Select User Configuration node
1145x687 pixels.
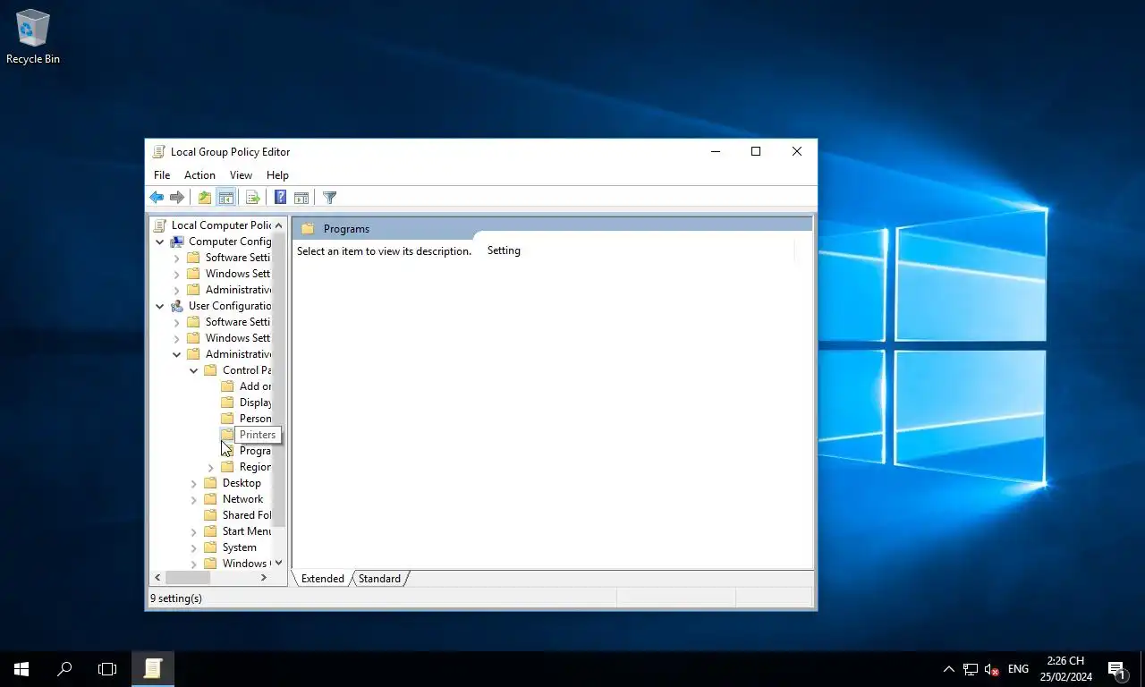pos(221,306)
